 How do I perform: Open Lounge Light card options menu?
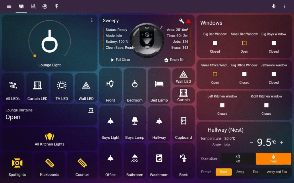(x=92, y=20)
